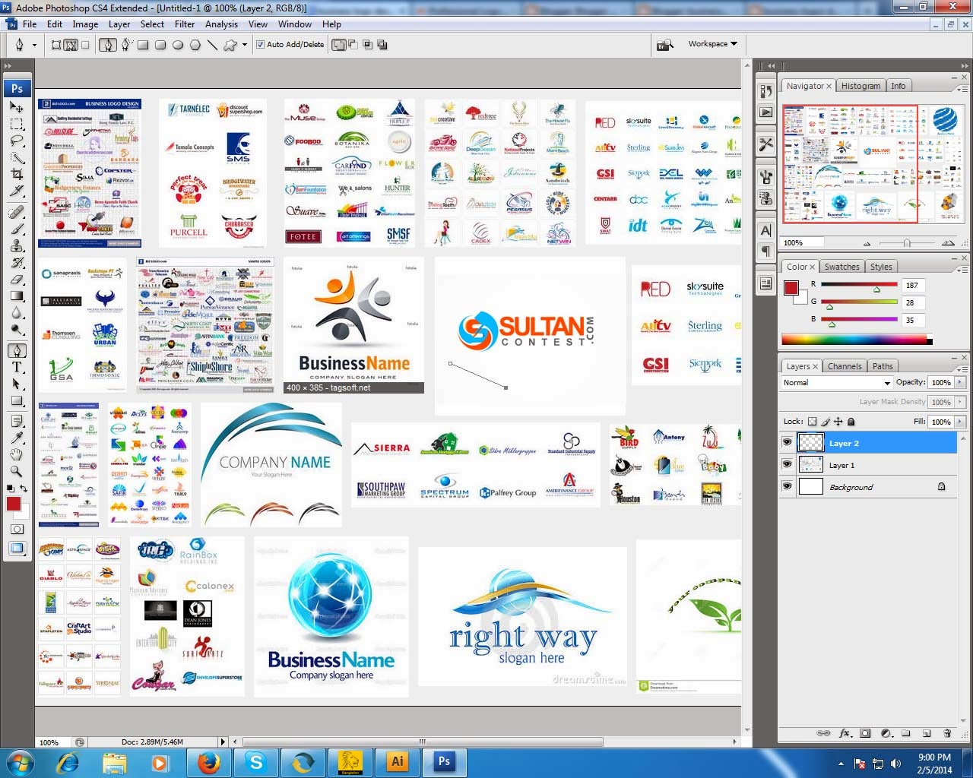973x778 pixels.
Task: Click the Photoshop icon on the taskbar
Action: click(444, 761)
